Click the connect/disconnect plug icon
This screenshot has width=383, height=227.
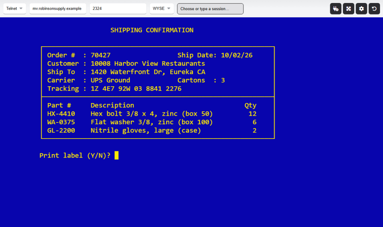[x=335, y=9]
